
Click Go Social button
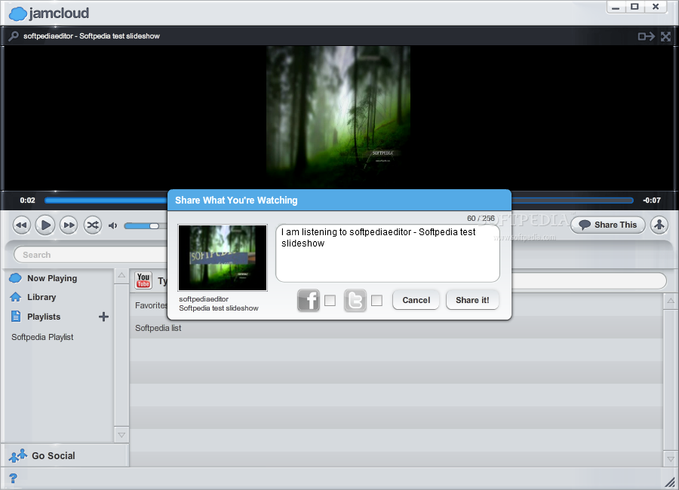tap(65, 456)
